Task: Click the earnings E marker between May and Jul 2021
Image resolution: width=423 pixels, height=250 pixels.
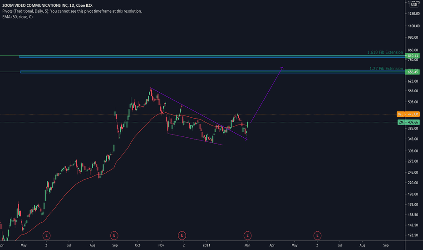Action: click(x=317, y=235)
